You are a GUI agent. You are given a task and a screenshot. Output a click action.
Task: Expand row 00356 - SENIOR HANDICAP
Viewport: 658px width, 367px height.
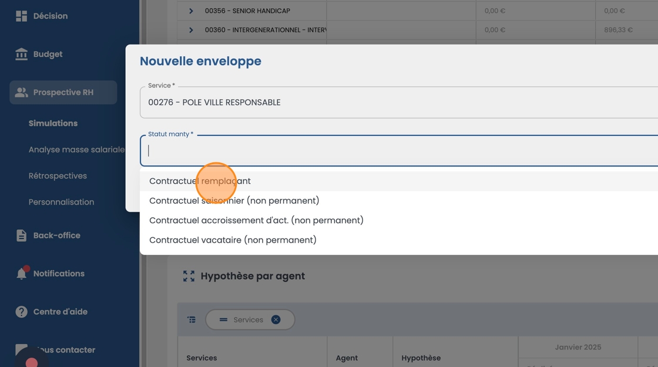pyautogui.click(x=191, y=11)
